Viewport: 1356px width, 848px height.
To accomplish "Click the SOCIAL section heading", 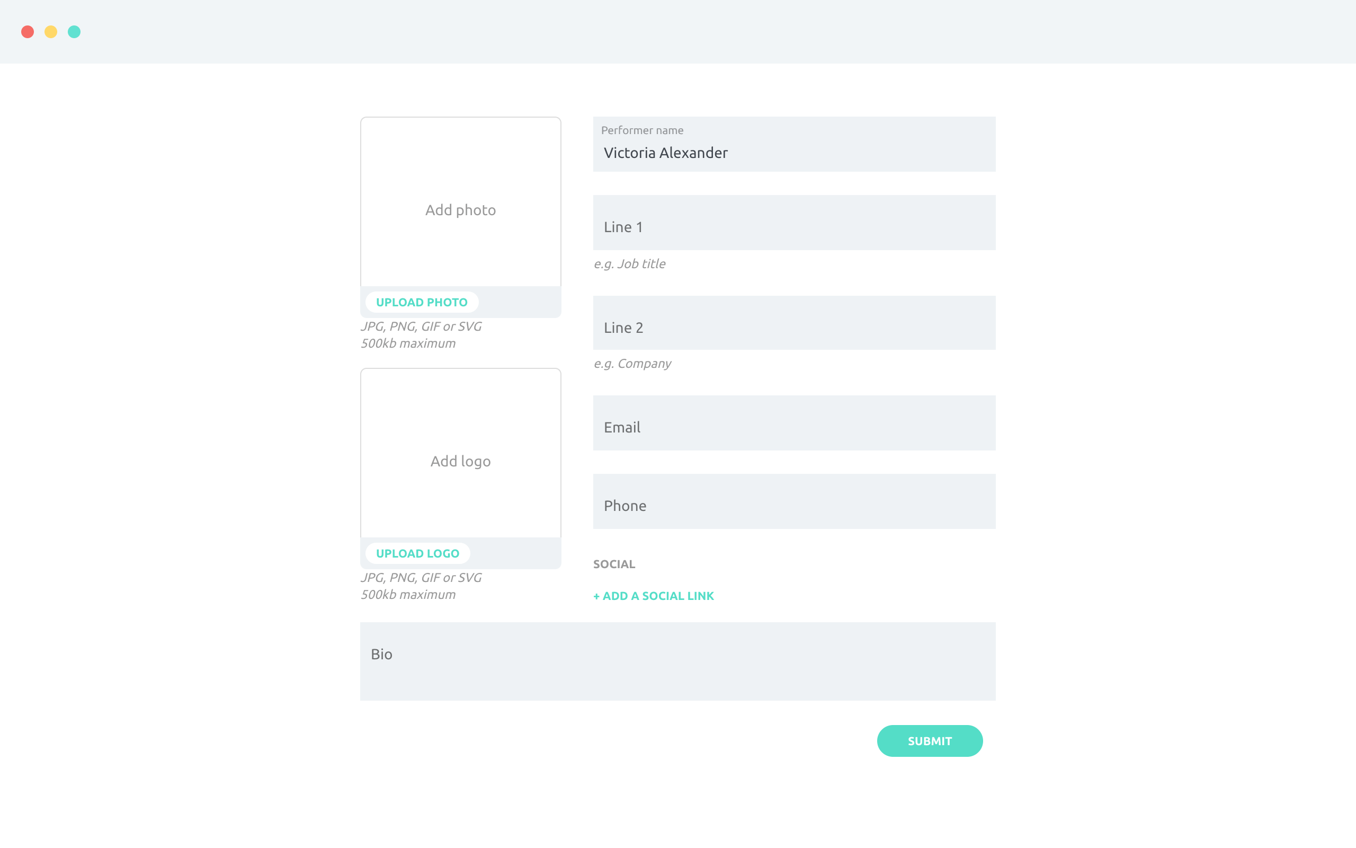I will click(614, 564).
